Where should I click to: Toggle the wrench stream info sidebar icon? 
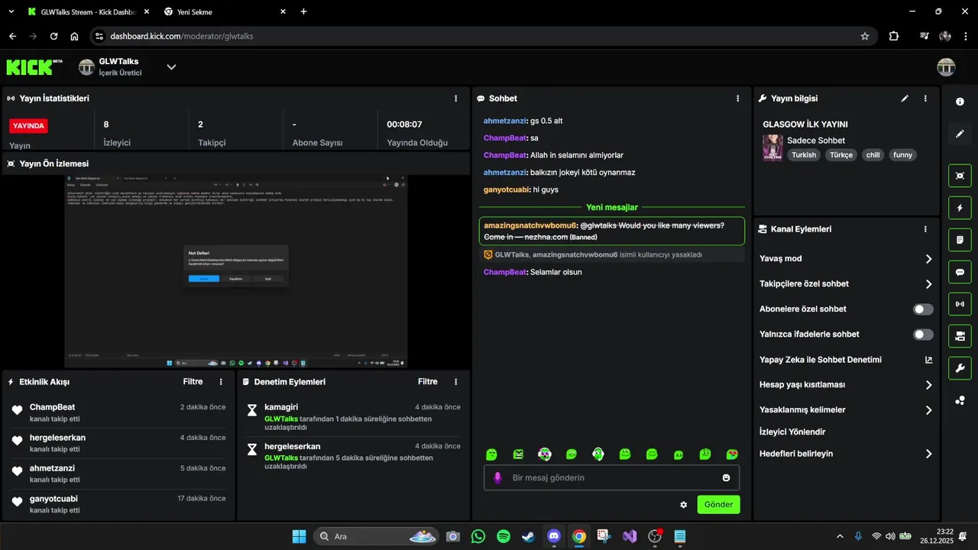tap(960, 368)
